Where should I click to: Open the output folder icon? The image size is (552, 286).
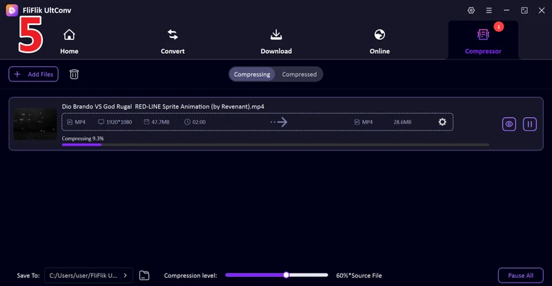tap(144, 276)
